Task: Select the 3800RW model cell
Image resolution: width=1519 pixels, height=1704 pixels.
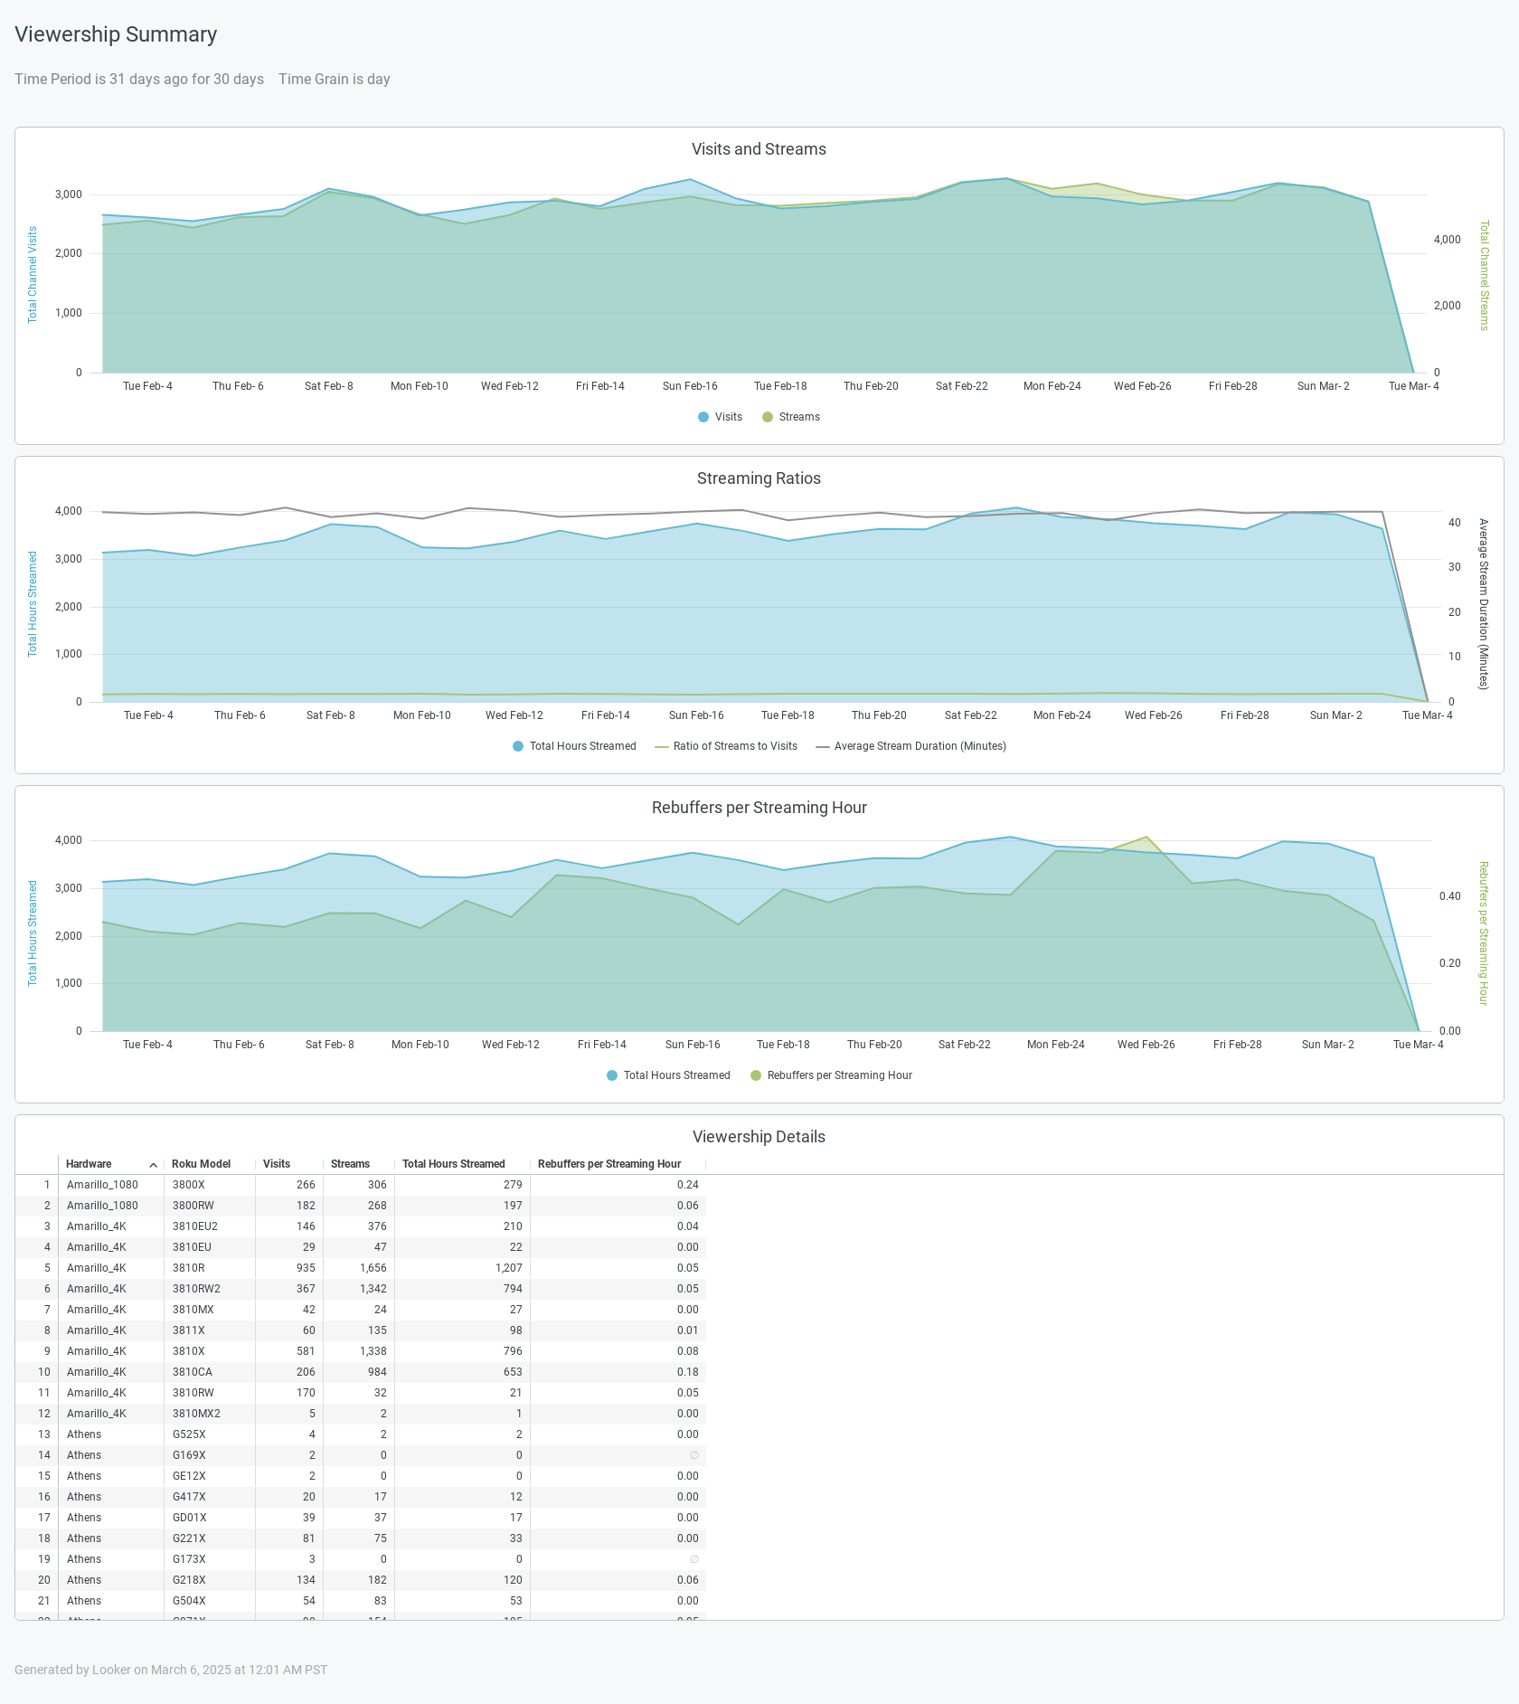Action: pos(210,1206)
